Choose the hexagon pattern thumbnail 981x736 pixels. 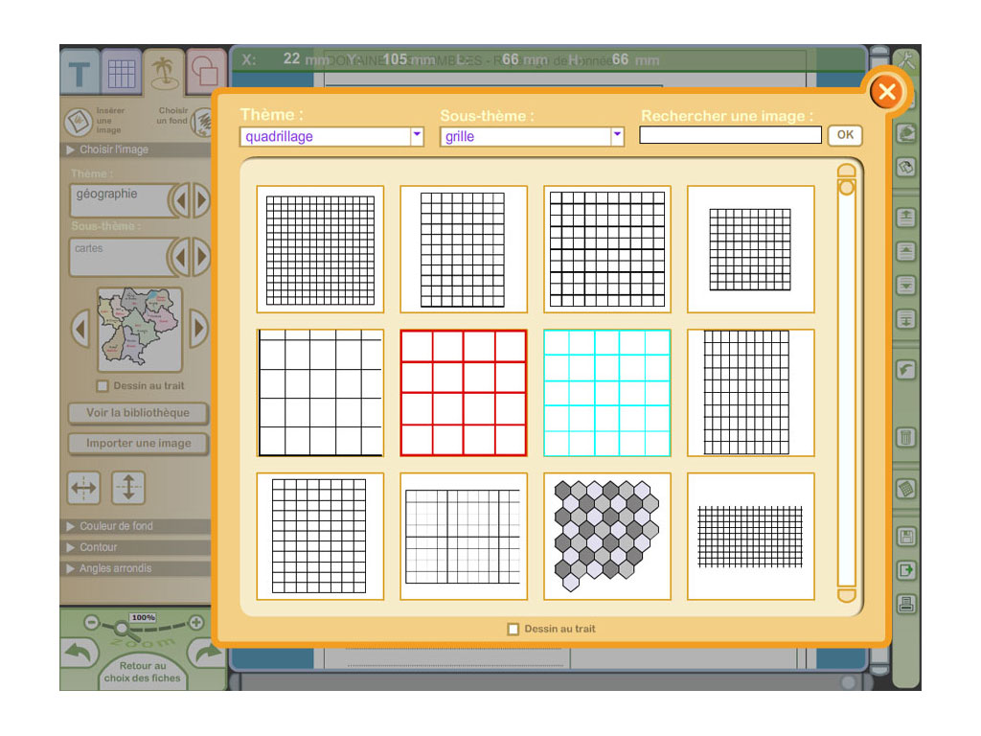(607, 537)
